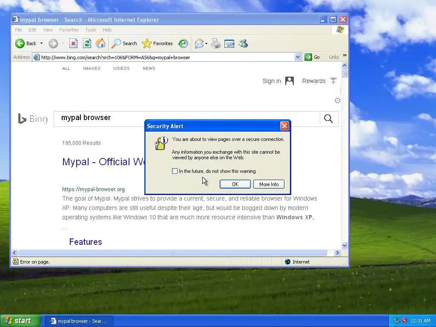Switch to Bing IMAGES tab
436x327 pixels.
pyautogui.click(x=92, y=69)
